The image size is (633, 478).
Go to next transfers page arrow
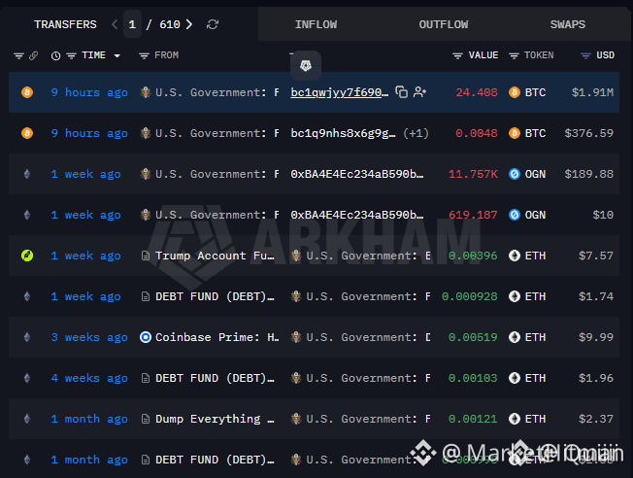(x=189, y=24)
